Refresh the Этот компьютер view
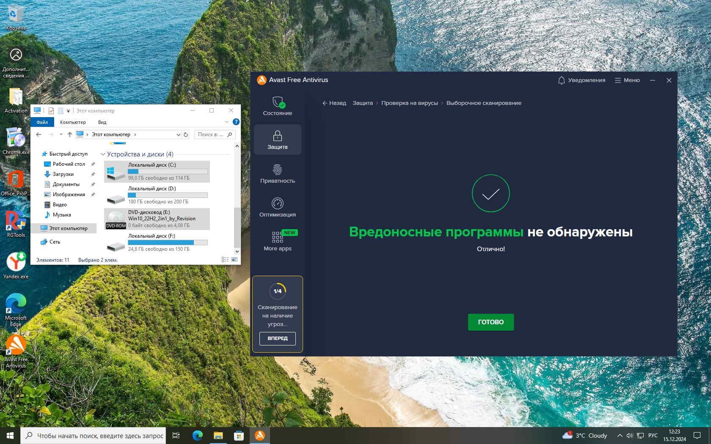The width and height of the screenshot is (711, 444). click(x=185, y=134)
